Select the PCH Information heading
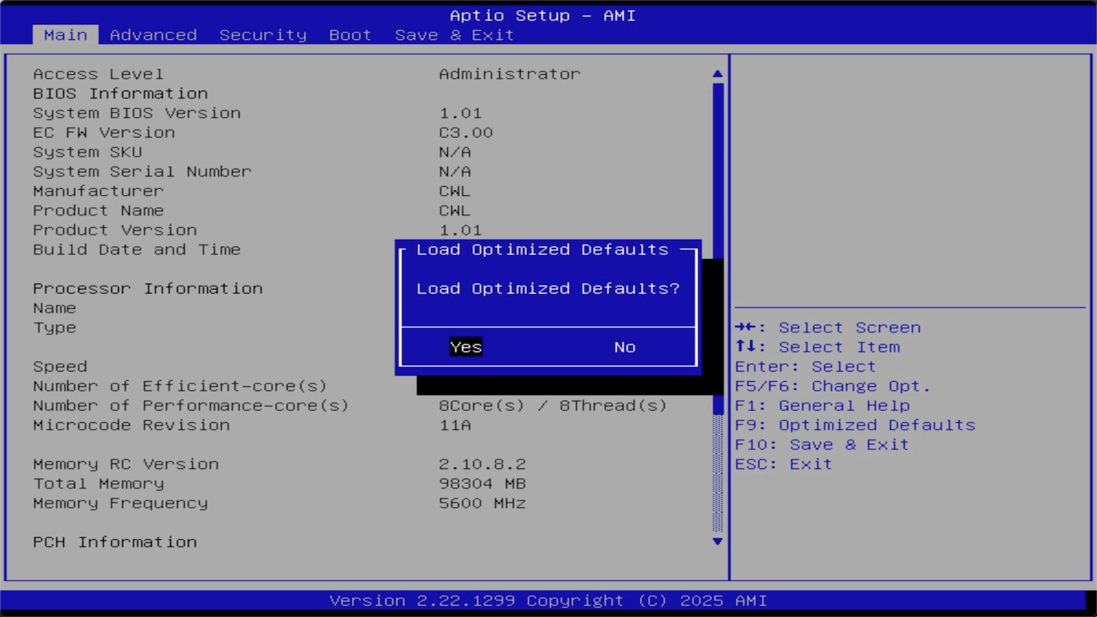 click(x=115, y=542)
